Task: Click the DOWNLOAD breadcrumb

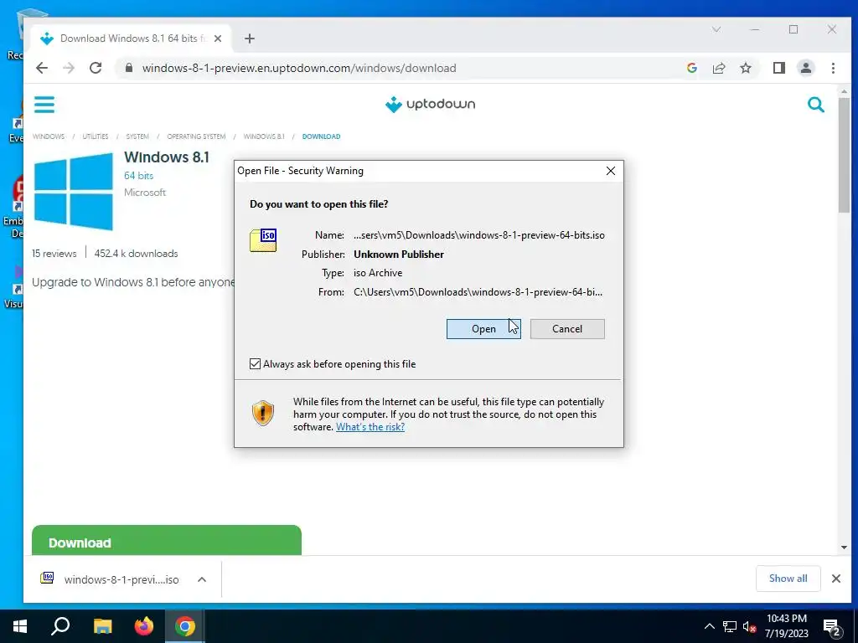Action: [x=321, y=136]
